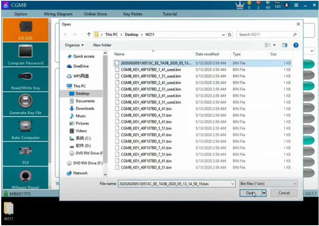This screenshot has width=319, height=226.
Task: Select the W211 folder on desktop
Action: tap(9, 211)
